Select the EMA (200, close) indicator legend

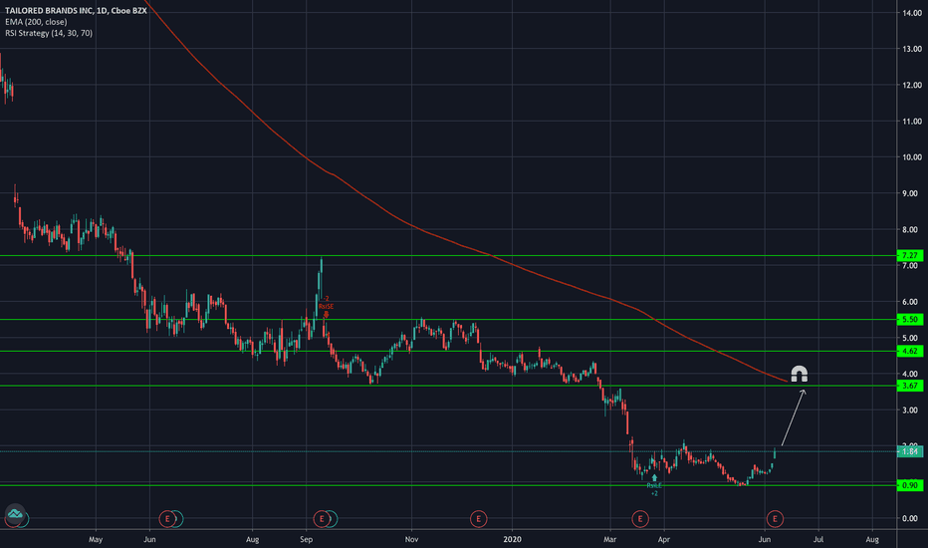click(36, 22)
